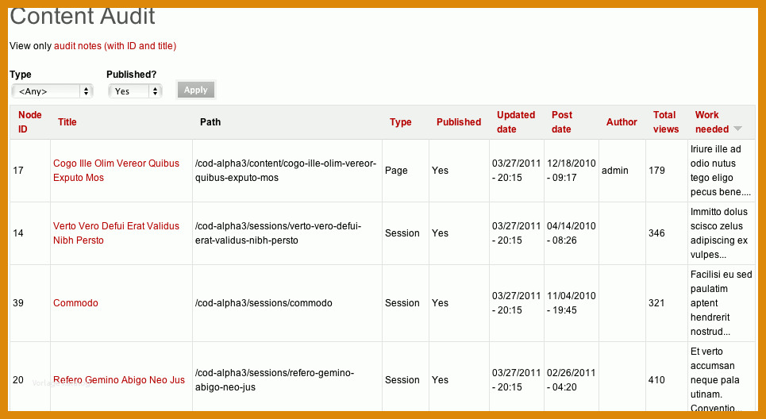Click total views value 179

pos(656,171)
